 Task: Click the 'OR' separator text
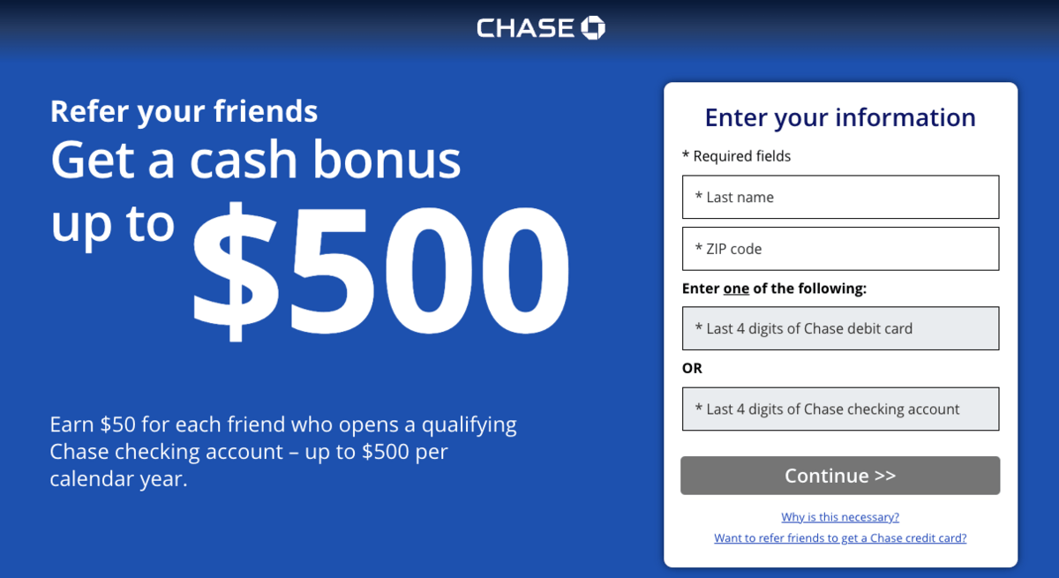point(693,368)
